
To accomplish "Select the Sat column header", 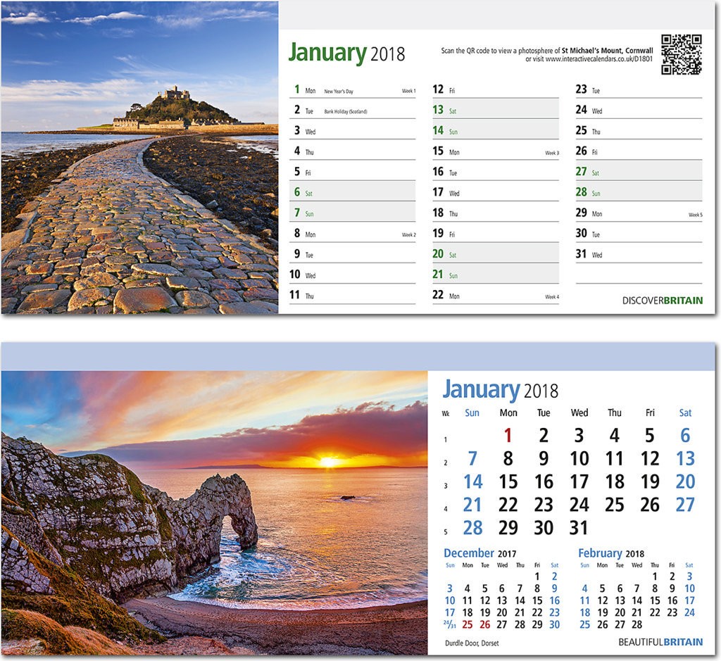I will click(685, 413).
